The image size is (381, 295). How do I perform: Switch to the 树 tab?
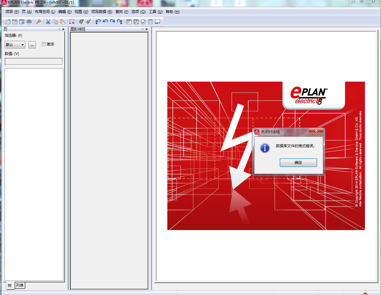coord(10,285)
